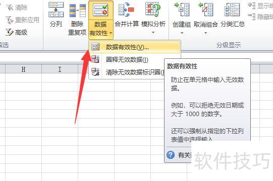273x181 pixels.
Task: Click the help question mark icon in tooltip
Action: 171,155
